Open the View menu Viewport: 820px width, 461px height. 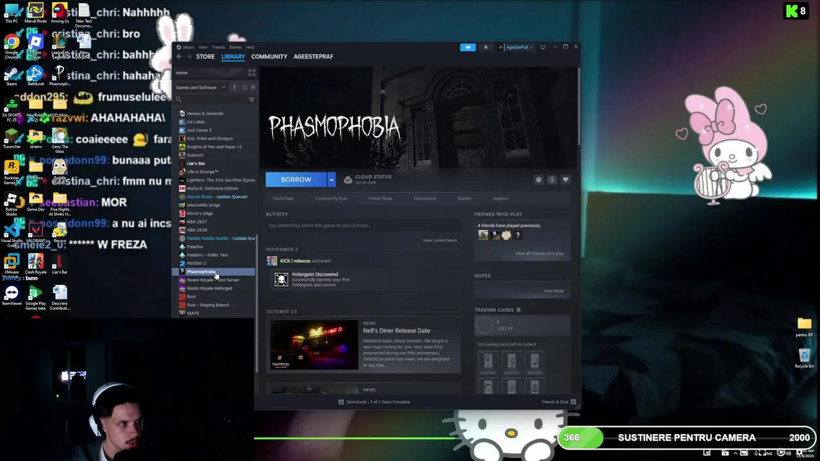(202, 47)
